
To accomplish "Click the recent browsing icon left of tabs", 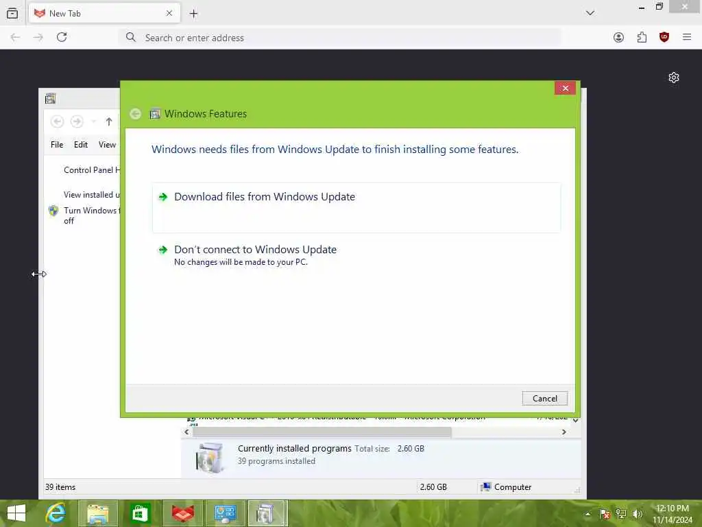I will point(12,14).
